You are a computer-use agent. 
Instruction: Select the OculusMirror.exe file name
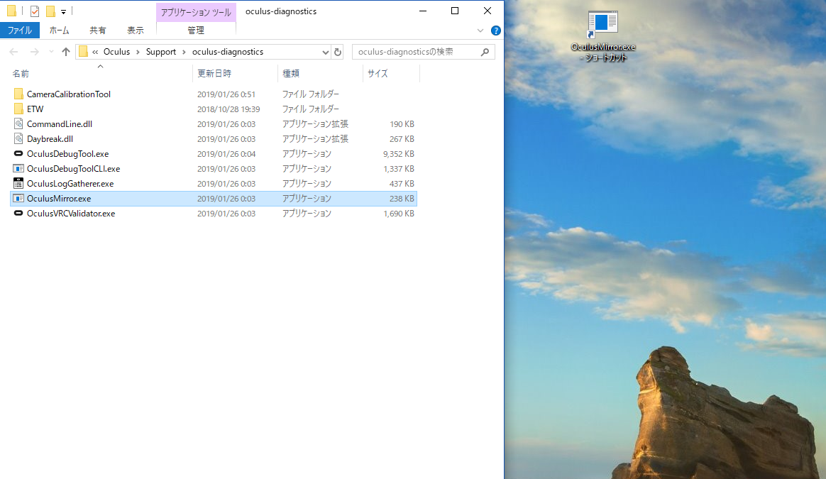point(59,199)
